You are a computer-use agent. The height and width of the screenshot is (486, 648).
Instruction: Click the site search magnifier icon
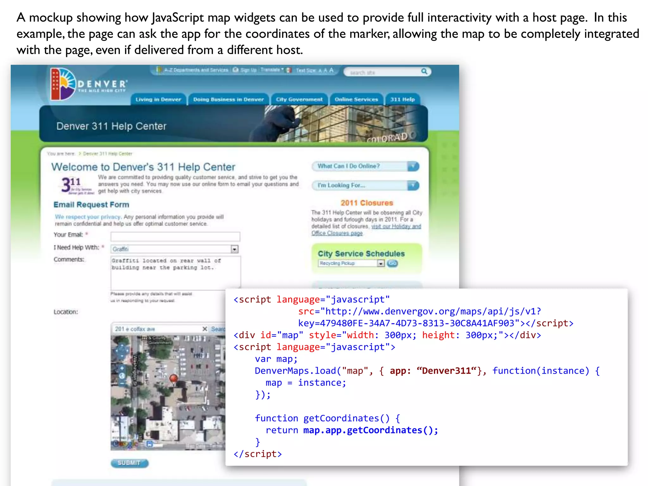point(424,72)
